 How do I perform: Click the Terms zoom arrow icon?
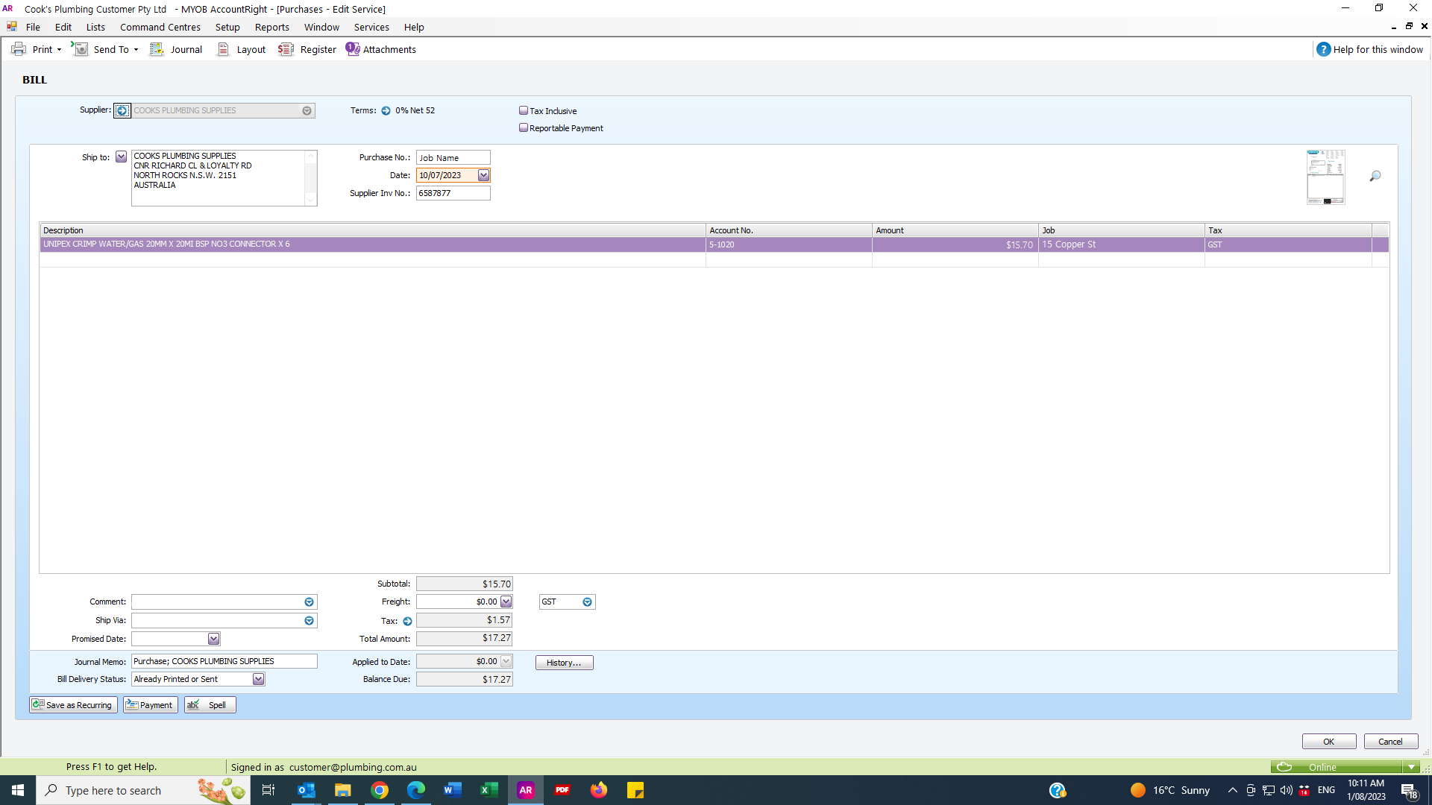pos(386,110)
